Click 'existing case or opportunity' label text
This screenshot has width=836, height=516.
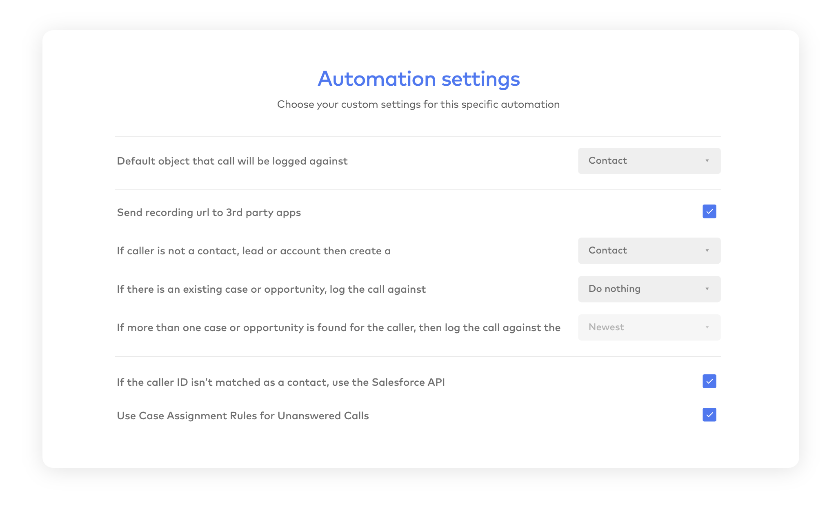[271, 289]
